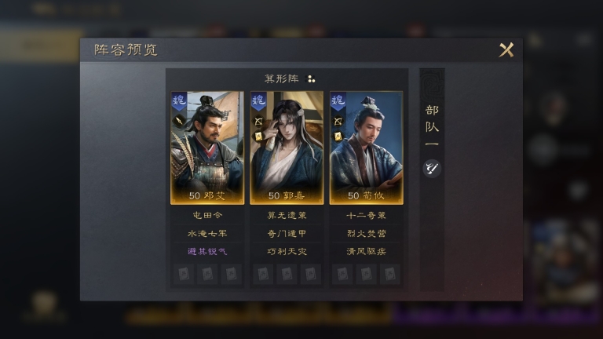Click the 魏 faction badge on 邓艾's card
The width and height of the screenshot is (603, 339).
pos(179,101)
